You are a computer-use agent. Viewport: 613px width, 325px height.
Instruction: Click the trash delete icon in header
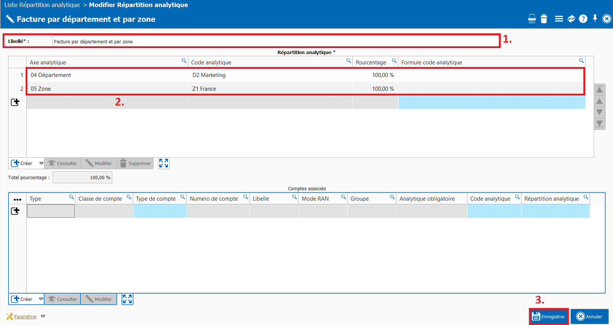tap(544, 19)
